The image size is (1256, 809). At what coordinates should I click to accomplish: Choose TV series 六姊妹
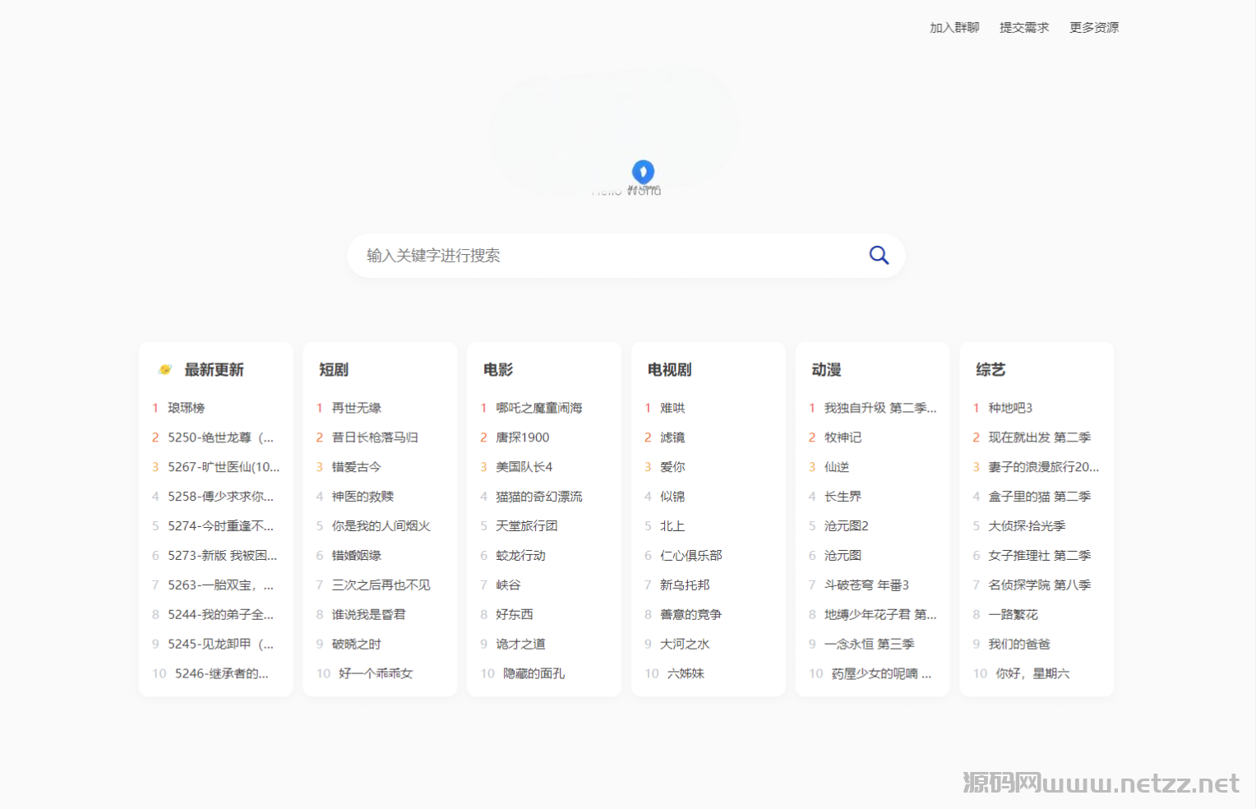coord(686,674)
